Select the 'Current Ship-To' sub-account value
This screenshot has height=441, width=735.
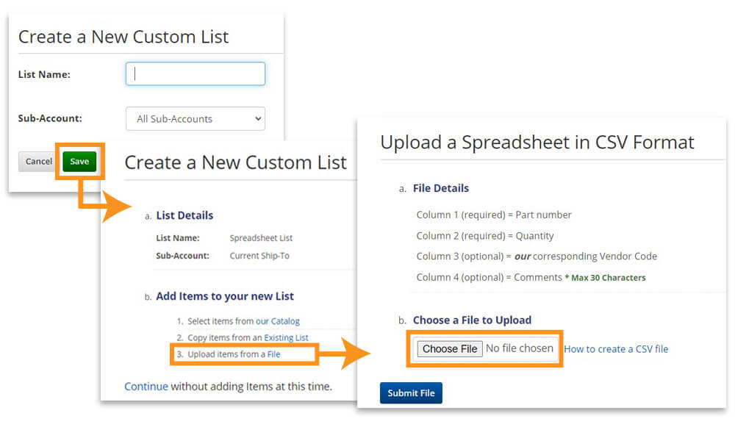coord(259,256)
